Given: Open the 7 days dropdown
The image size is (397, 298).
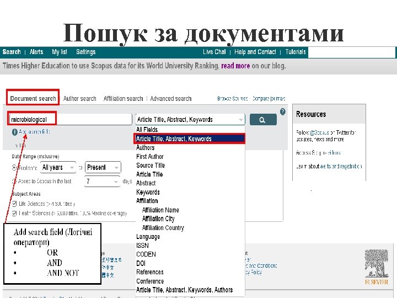Looking at the screenshot, I should tap(102, 182).
